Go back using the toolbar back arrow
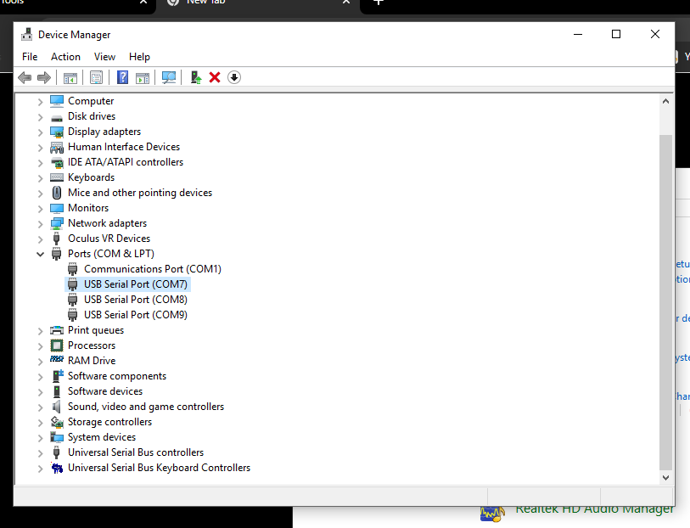This screenshot has height=528, width=690. pyautogui.click(x=25, y=78)
